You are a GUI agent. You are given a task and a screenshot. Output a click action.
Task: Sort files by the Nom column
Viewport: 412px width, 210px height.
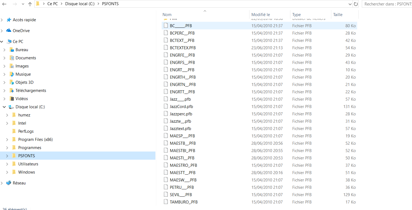coord(167,15)
